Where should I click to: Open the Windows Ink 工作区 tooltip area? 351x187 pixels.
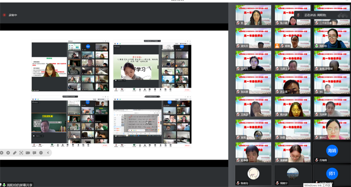[x=317, y=185]
